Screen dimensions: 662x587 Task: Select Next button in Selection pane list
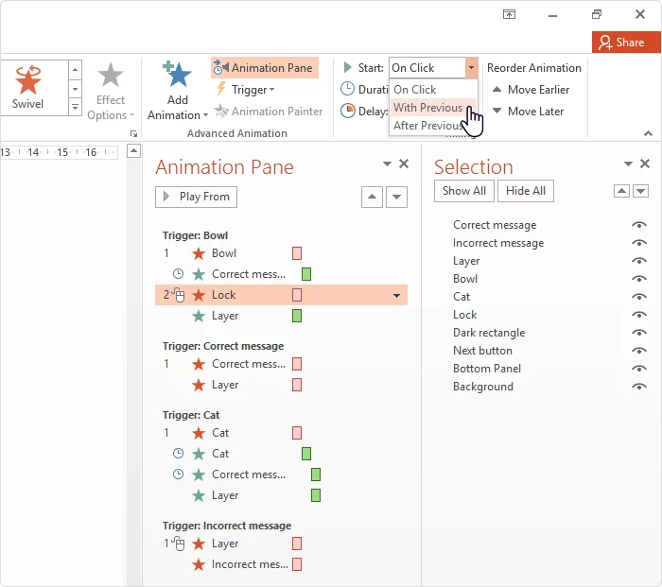[482, 351]
